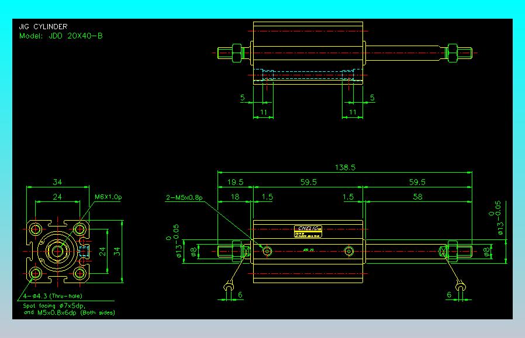Image resolution: width=525 pixels, height=338 pixels.
Task: Click the right 11 dimension in top view
Action: pyautogui.click(x=353, y=112)
